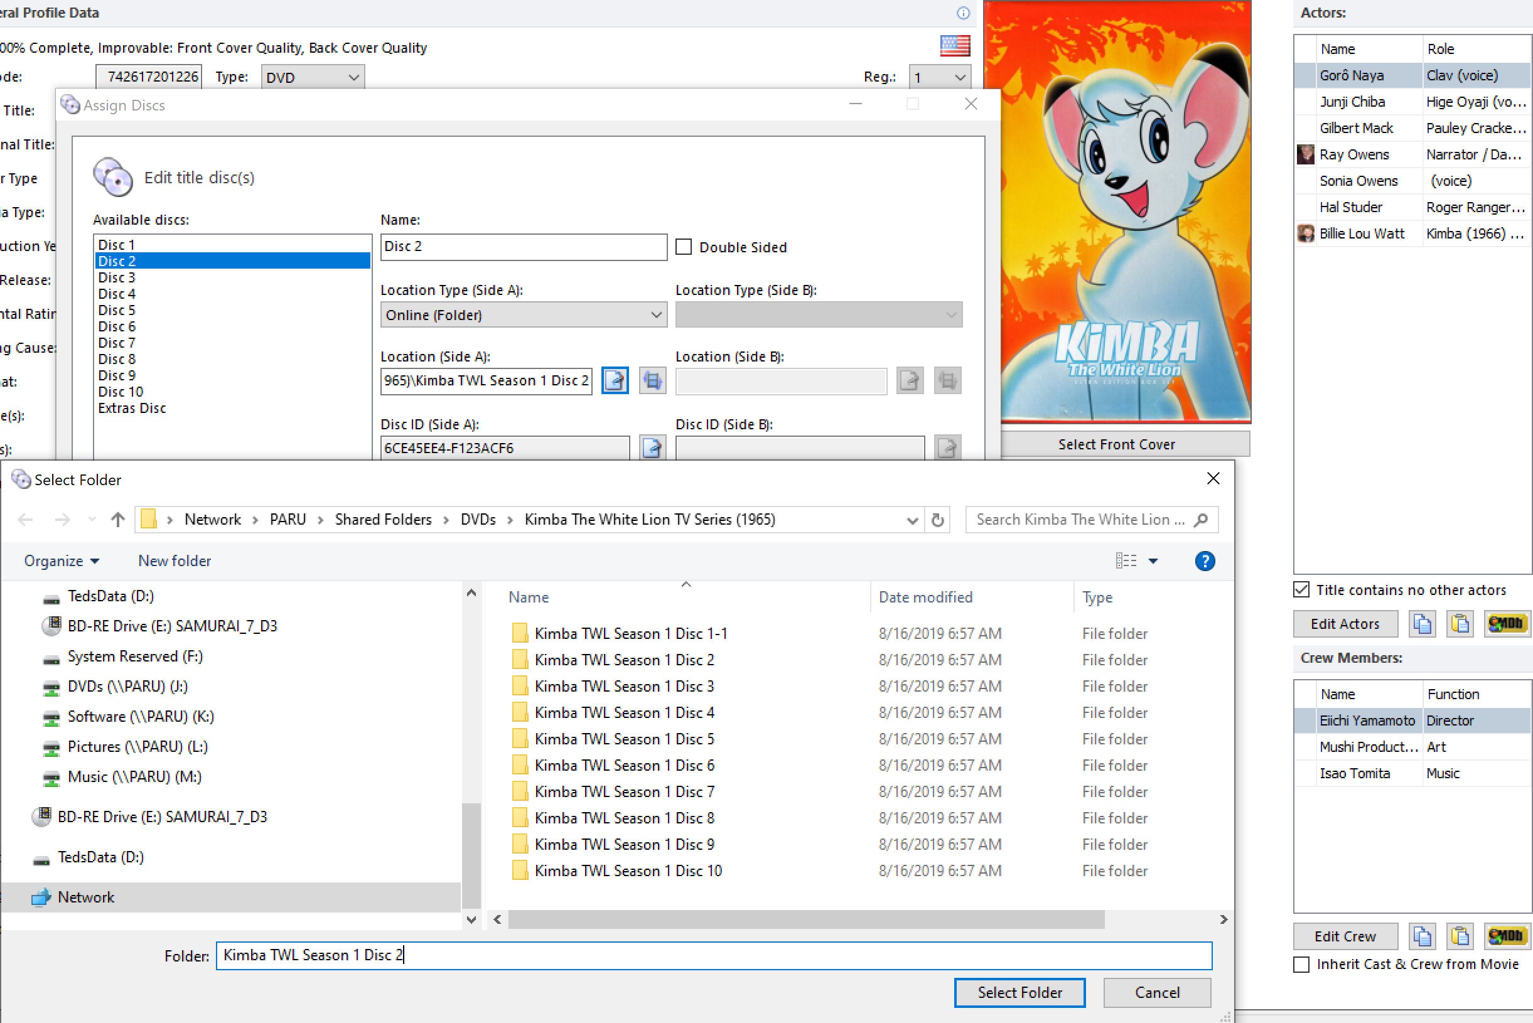Click the paste icon next to Edit Actors

1460,624
